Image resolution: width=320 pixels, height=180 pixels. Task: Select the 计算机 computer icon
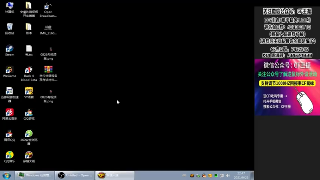click(10, 8)
